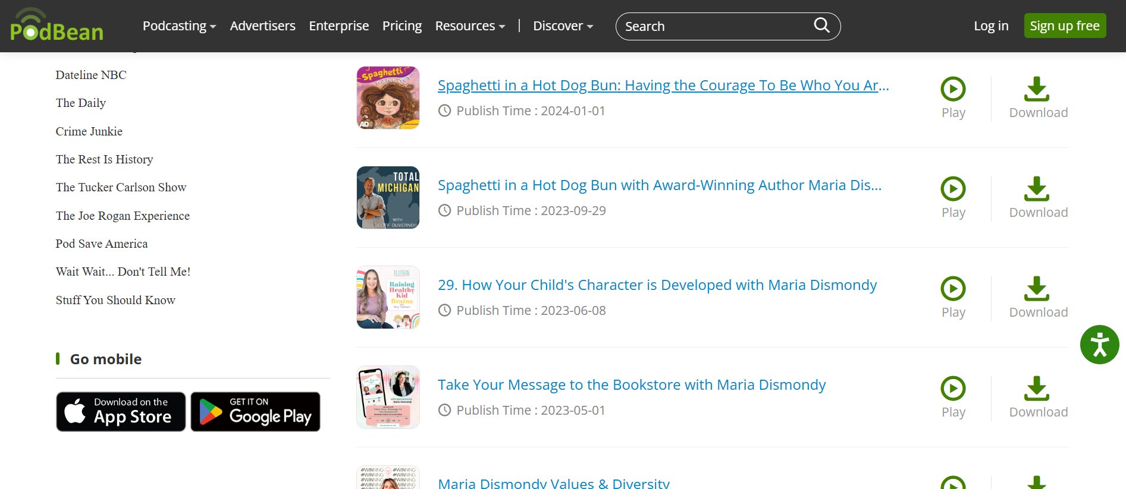Open the Pricing menu item

(402, 26)
